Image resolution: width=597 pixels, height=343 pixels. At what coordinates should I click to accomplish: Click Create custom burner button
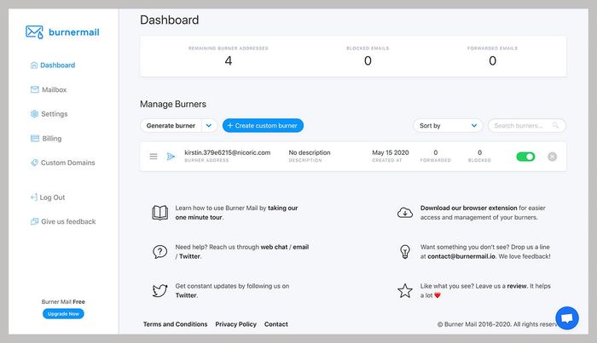[263, 125]
